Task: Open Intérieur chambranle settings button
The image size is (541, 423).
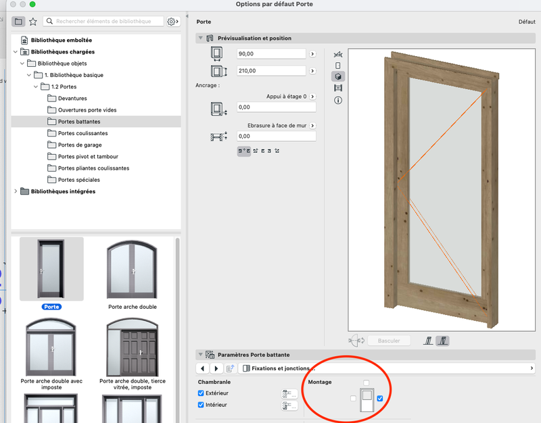Action: pos(289,405)
